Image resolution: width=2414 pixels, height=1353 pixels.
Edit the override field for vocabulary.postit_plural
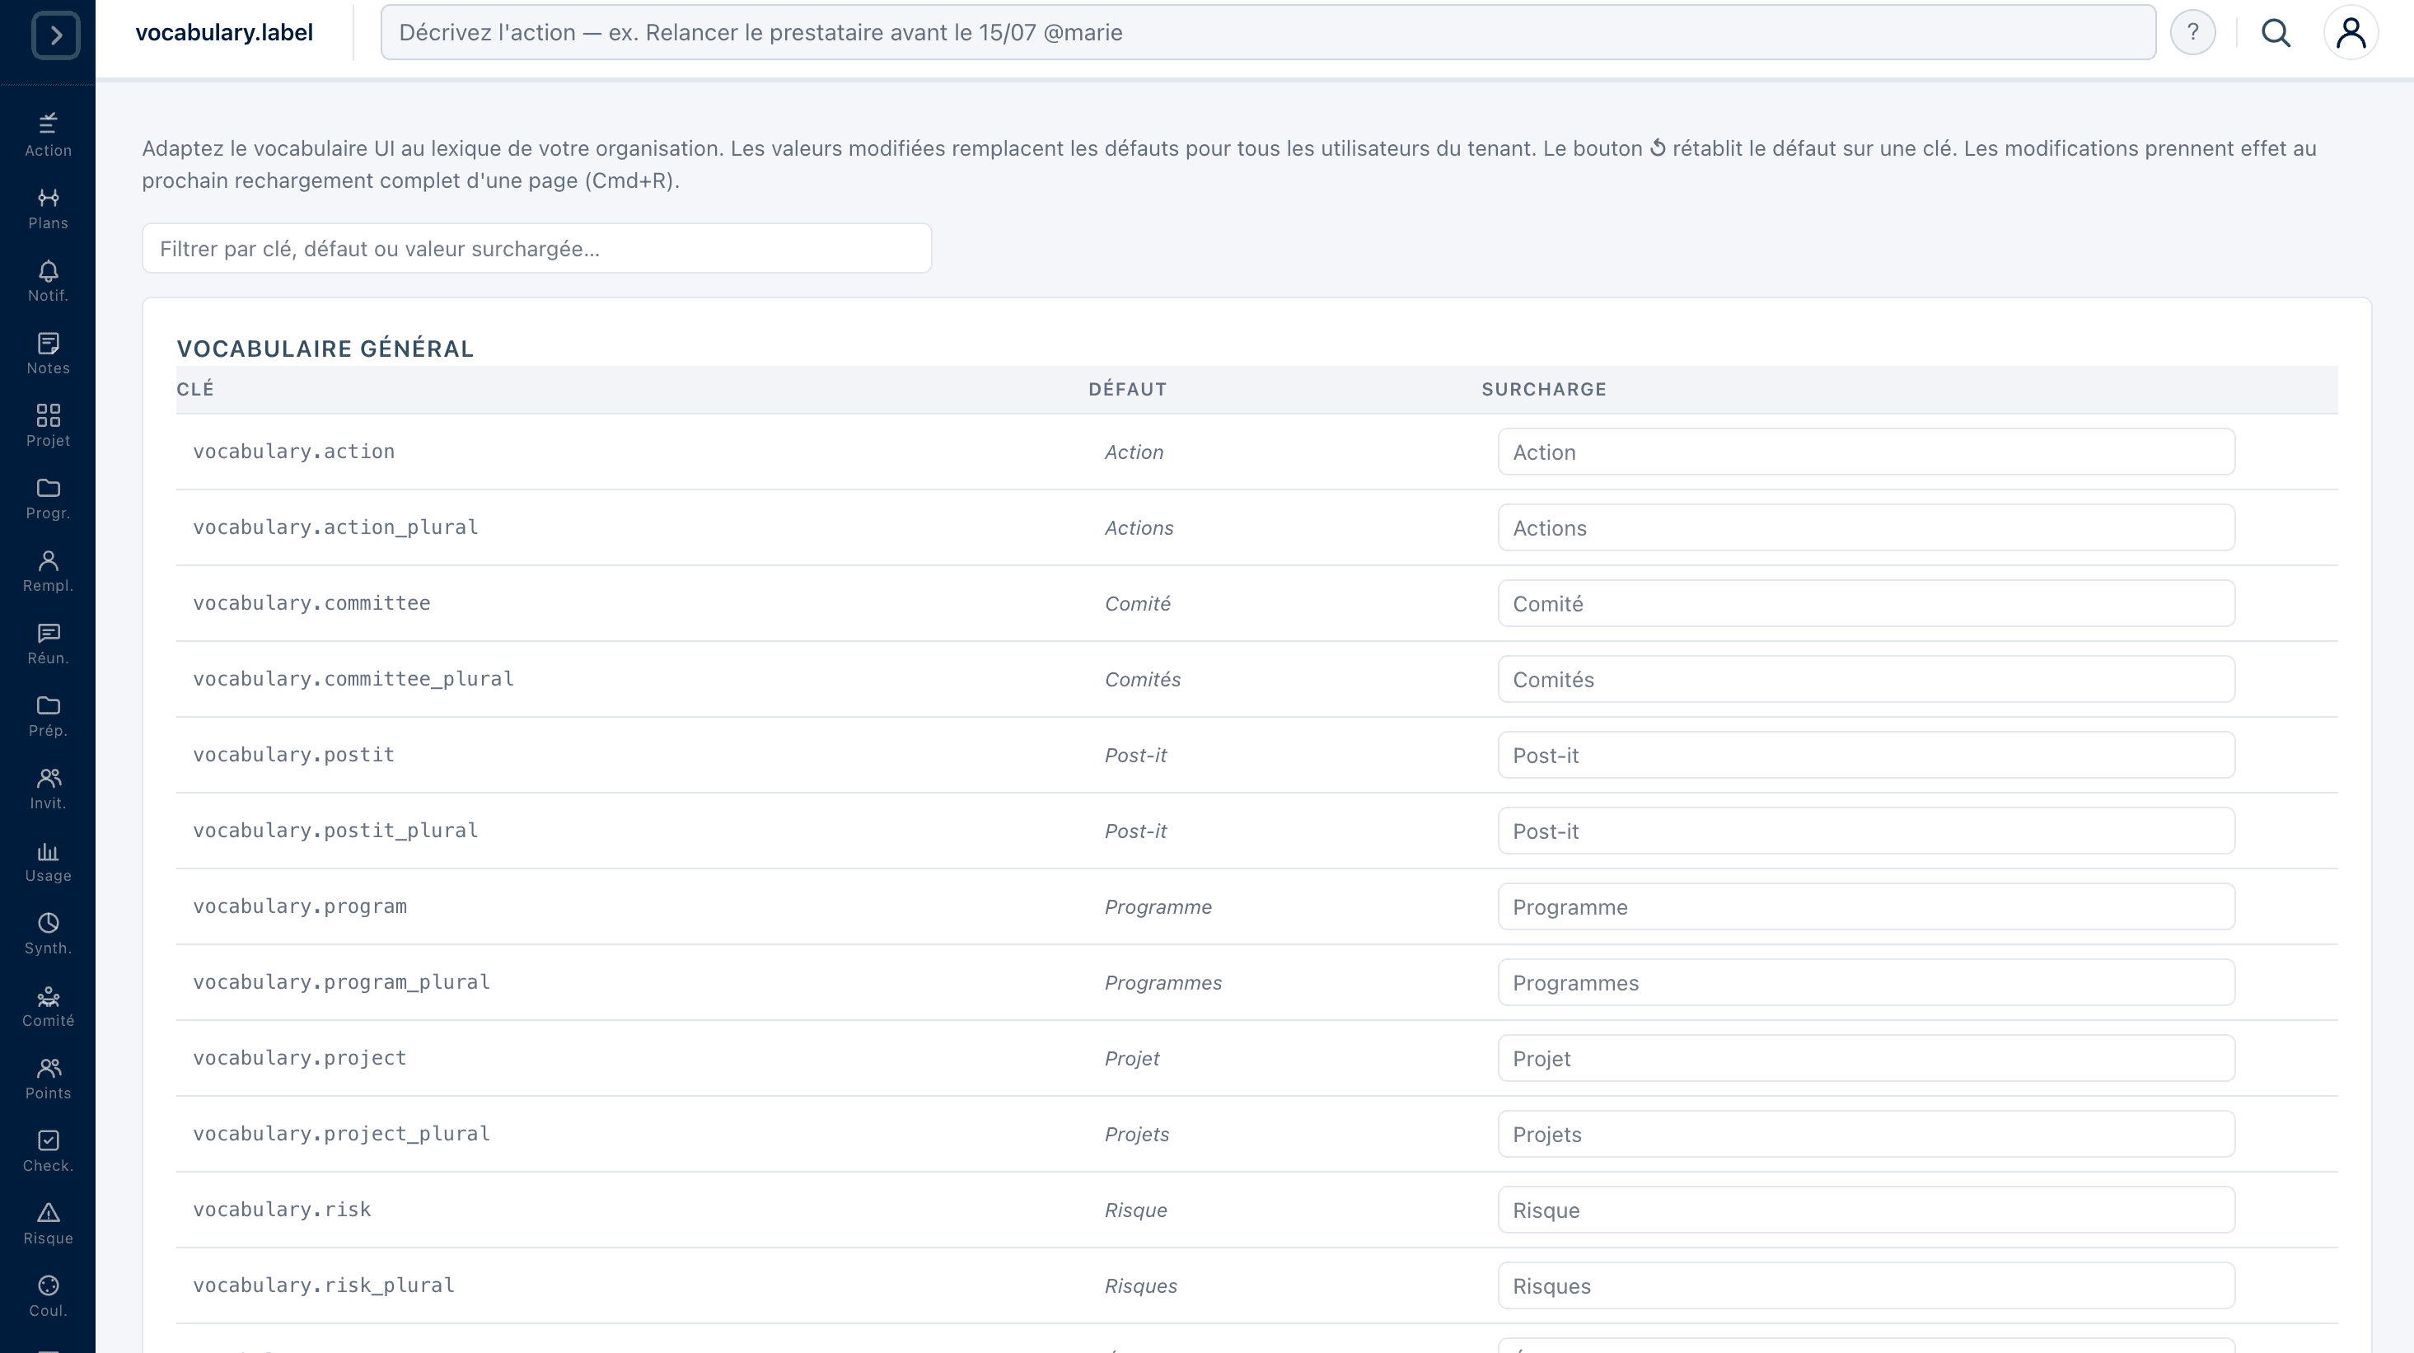(1866, 831)
